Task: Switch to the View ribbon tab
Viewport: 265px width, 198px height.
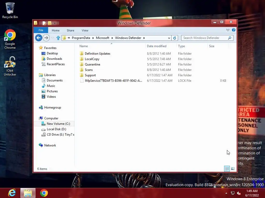Action: [85, 30]
